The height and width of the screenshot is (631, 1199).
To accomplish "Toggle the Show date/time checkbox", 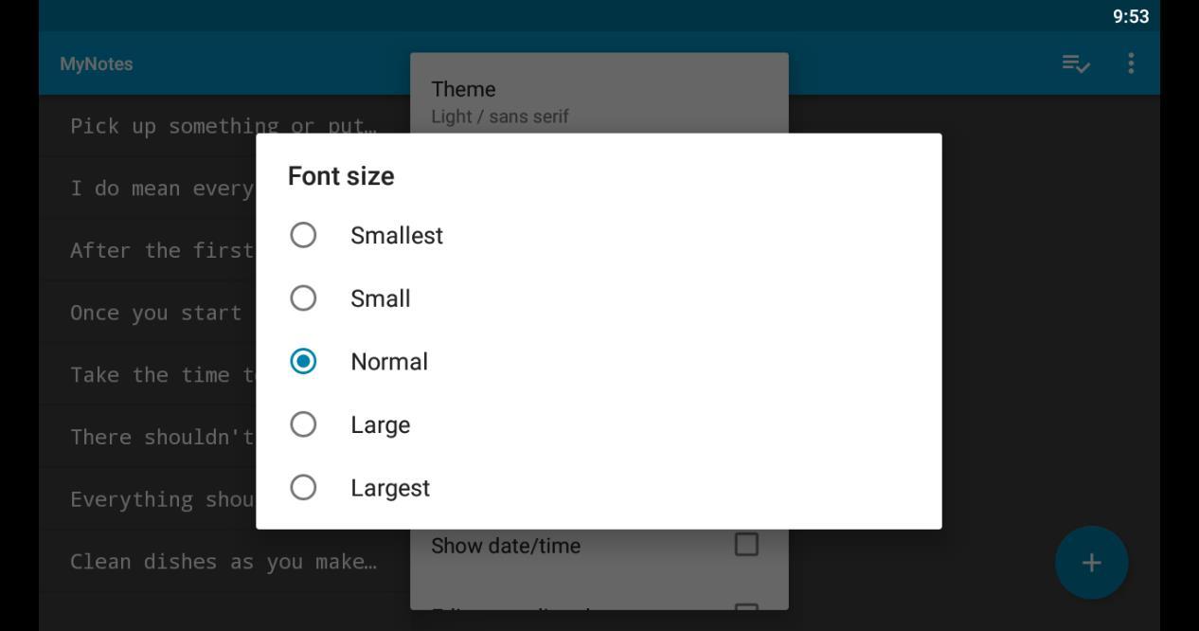I will pyautogui.click(x=746, y=545).
